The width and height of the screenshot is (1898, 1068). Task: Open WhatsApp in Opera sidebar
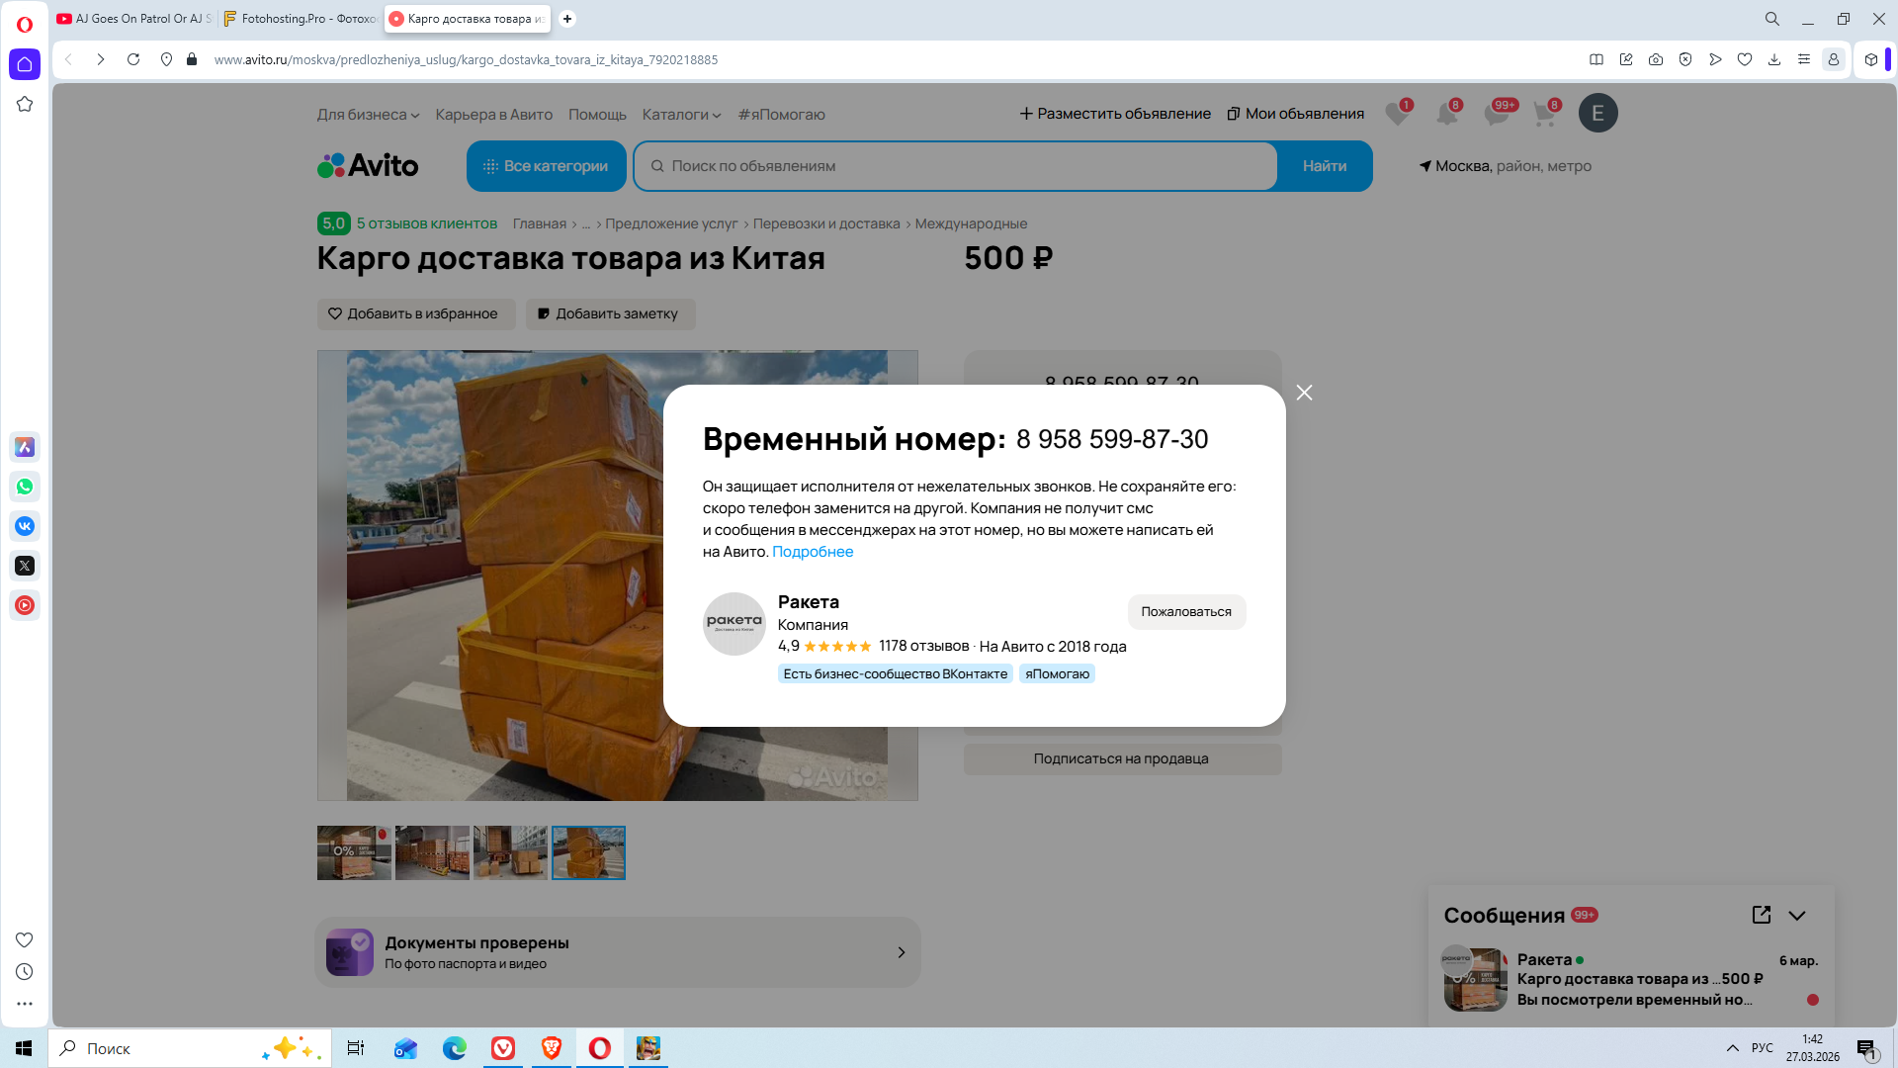click(x=25, y=487)
